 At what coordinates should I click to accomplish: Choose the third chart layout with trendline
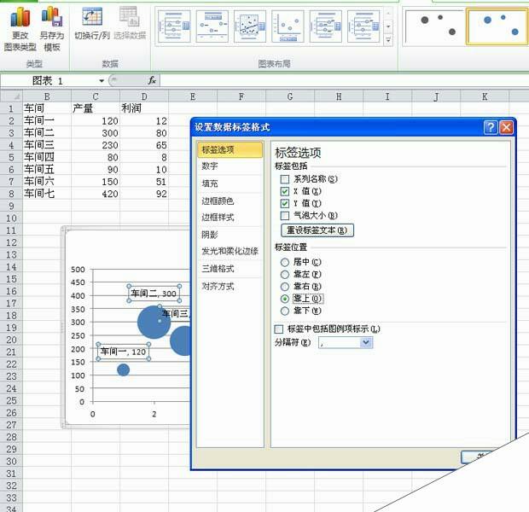pyautogui.click(x=250, y=26)
